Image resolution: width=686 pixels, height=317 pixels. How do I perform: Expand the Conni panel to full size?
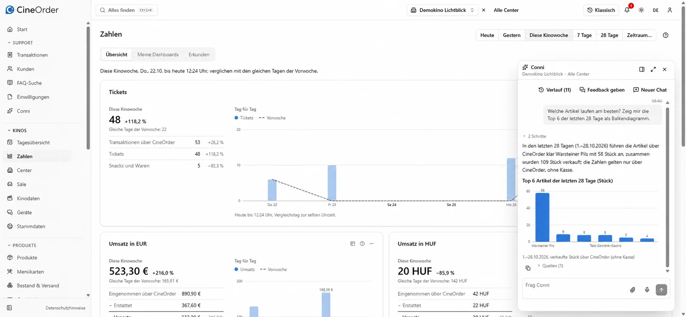coord(653,69)
